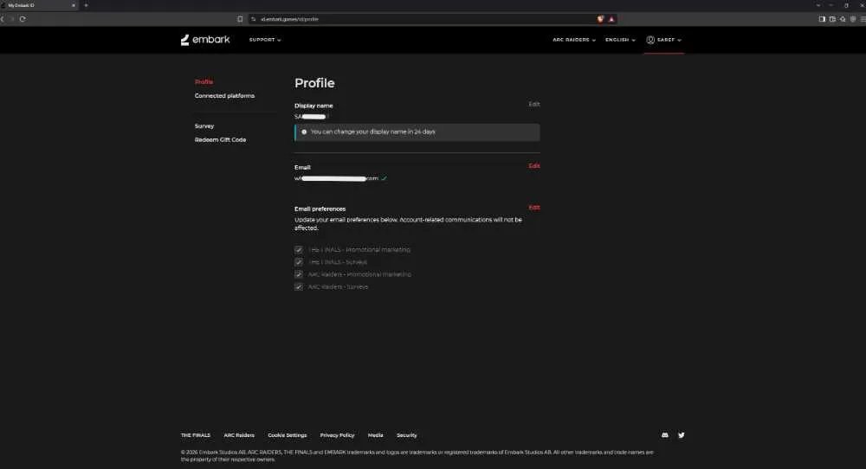The image size is (866, 469).
Task: Toggle ARC Raiders Surveys checkbox
Action: pos(299,287)
